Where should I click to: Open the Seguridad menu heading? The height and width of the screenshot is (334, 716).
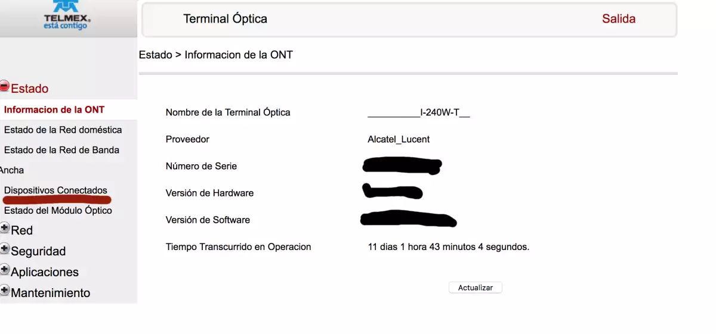pos(38,251)
